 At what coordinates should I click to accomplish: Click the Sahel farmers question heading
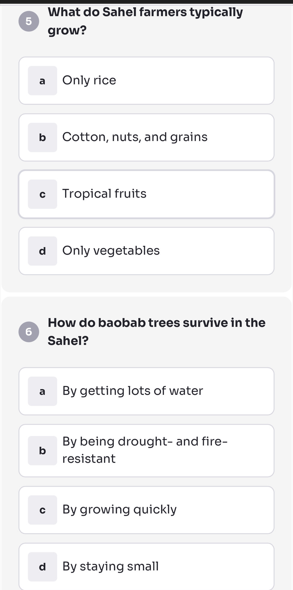pos(145,21)
